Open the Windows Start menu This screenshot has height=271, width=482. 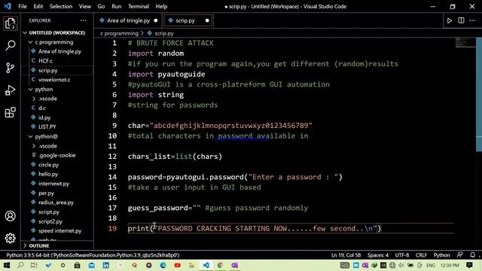point(6,265)
